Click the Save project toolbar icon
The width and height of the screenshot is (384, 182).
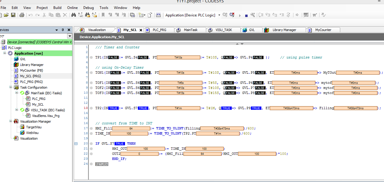pyautogui.click(x=13, y=15)
